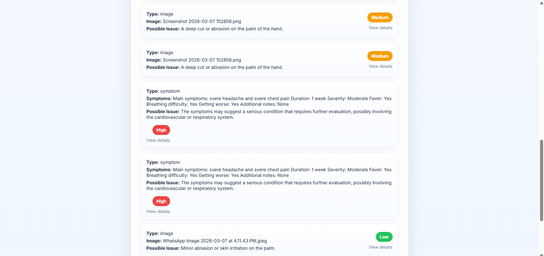Screen dimensions: 544x256
Task: Click the scroll down arrow of the page scrollbar
Action: point(541,255)
